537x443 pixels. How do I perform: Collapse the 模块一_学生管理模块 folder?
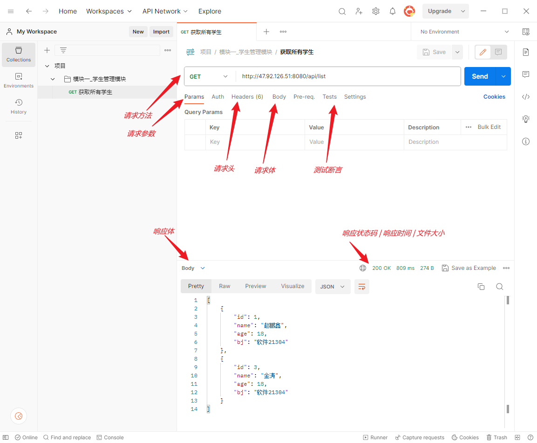(53, 79)
